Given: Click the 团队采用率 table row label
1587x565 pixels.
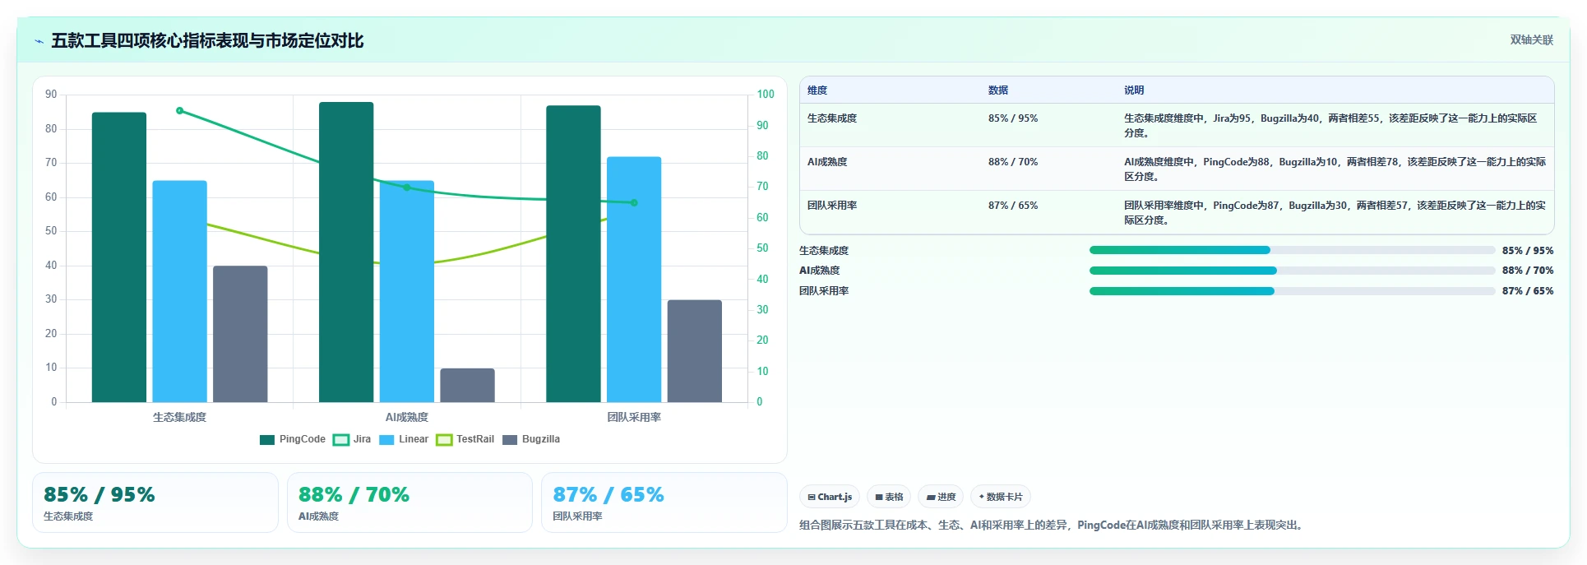Looking at the screenshot, I should pos(832,206).
